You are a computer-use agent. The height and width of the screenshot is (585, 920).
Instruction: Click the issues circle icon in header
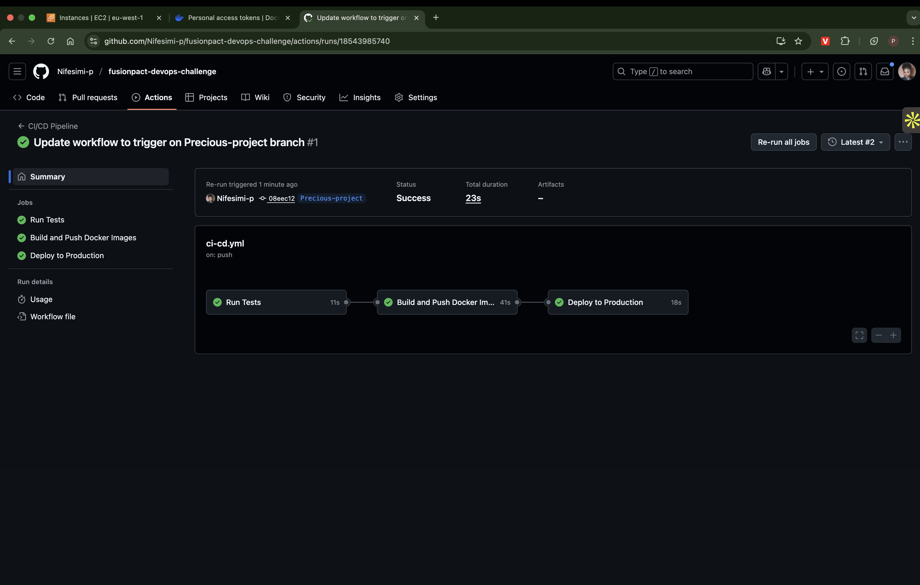point(841,71)
